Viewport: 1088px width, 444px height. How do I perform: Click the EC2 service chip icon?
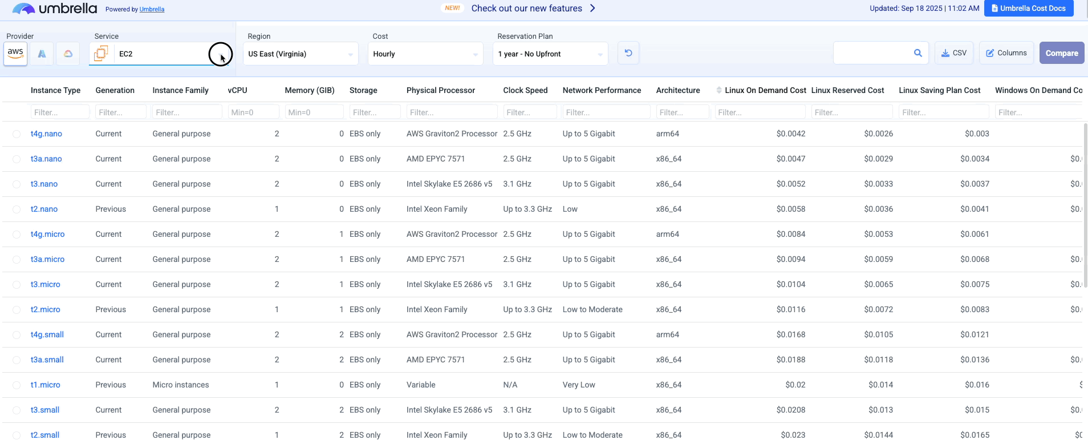tap(101, 54)
